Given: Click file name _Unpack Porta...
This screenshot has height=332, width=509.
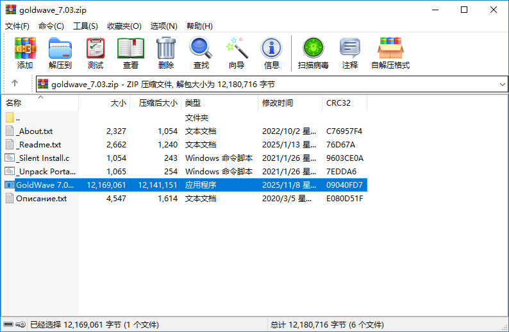Looking at the screenshot, I should pos(46,171).
